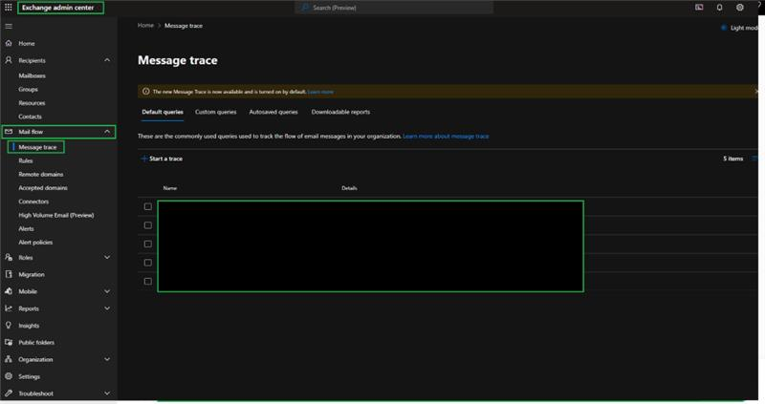This screenshot has width=765, height=404.
Task: Click Exchange admin center title
Action: pos(58,8)
